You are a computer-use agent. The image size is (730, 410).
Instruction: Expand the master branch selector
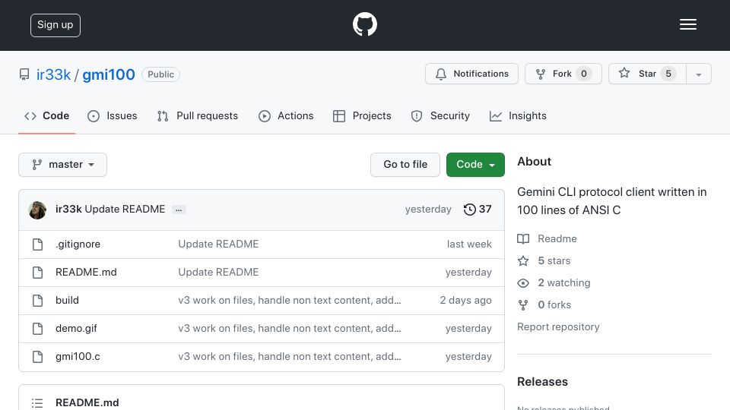coord(63,165)
